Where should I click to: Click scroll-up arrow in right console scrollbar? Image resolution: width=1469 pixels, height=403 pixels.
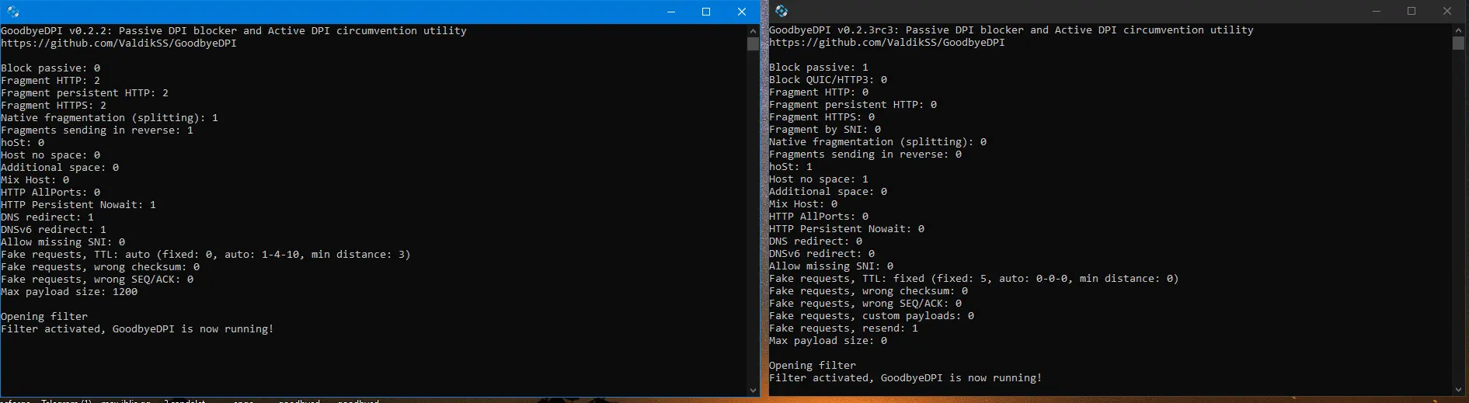tap(1458, 30)
